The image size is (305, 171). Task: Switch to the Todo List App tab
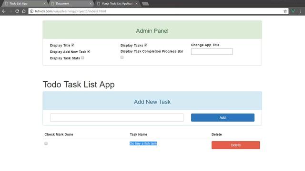coord(24,4)
